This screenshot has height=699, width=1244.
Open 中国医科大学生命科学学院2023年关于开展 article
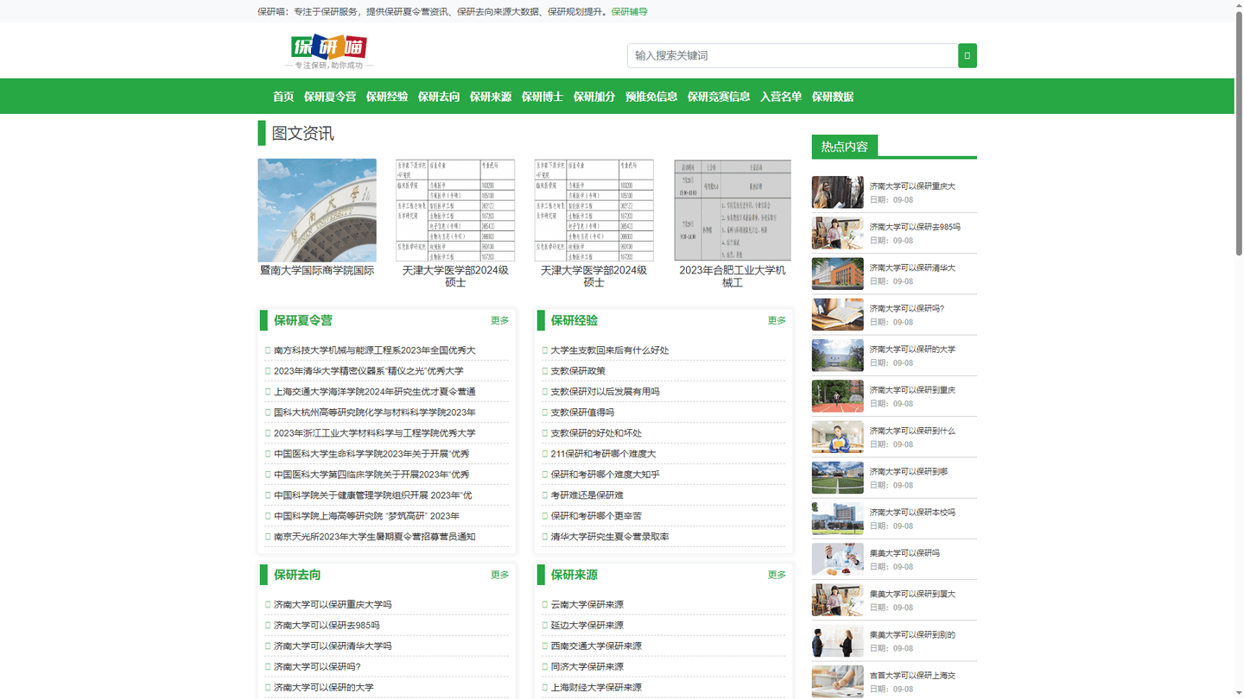[x=371, y=454]
